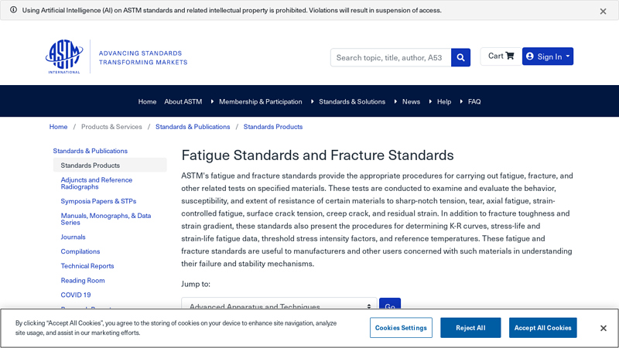The width and height of the screenshot is (619, 348).
Task: Go to Home in navigation bar
Action: pyautogui.click(x=147, y=101)
